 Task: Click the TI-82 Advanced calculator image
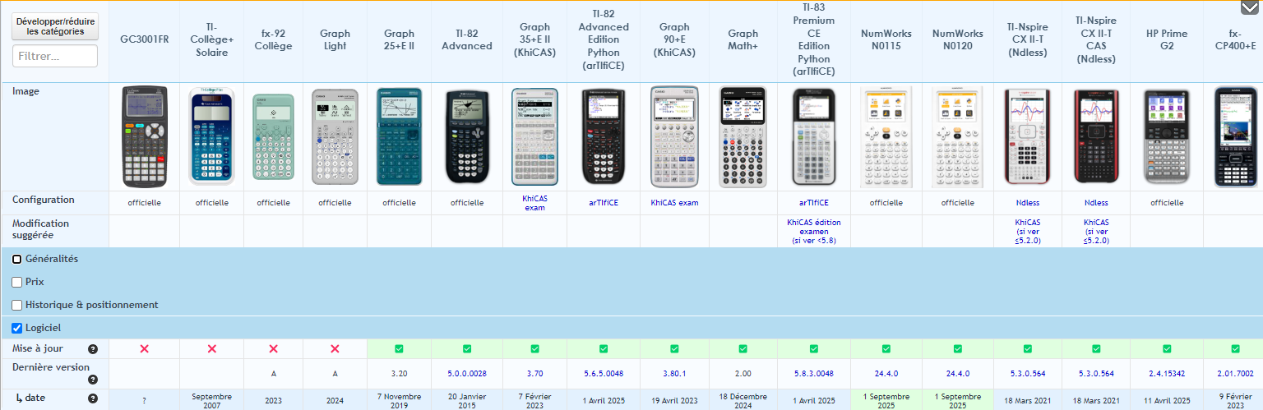click(467, 136)
